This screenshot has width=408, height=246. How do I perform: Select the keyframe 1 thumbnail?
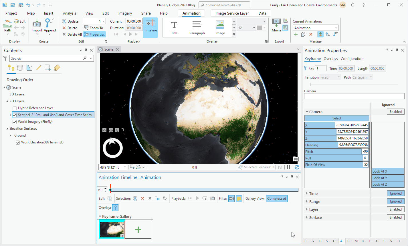point(112,229)
